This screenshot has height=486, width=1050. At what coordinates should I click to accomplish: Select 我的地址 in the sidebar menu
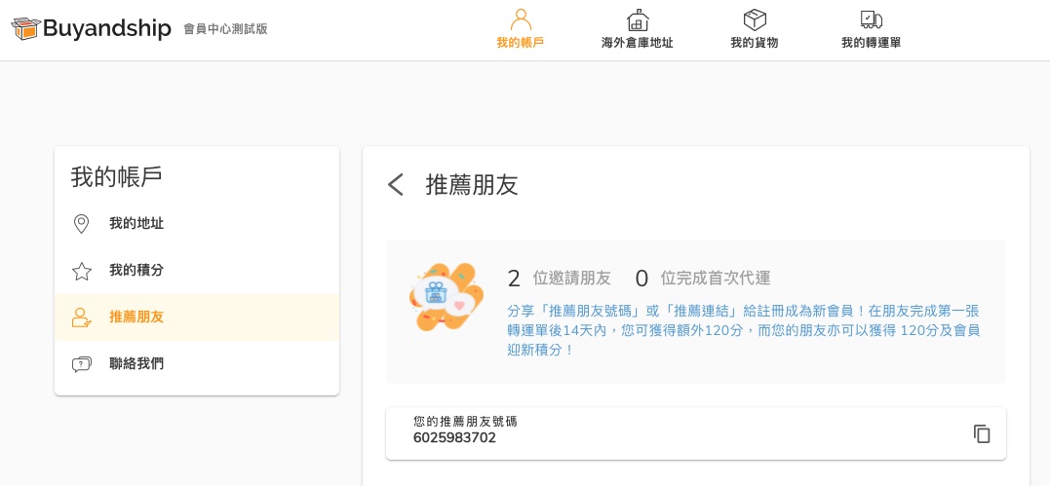click(x=197, y=224)
